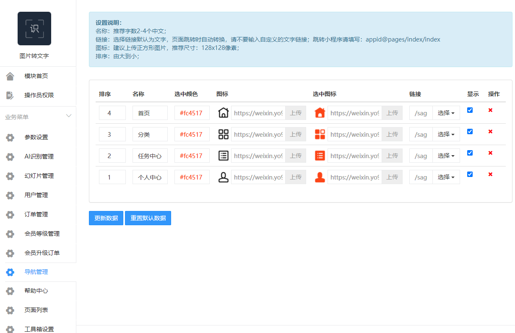Click the black person icon in 个人中心 row

(x=224, y=177)
